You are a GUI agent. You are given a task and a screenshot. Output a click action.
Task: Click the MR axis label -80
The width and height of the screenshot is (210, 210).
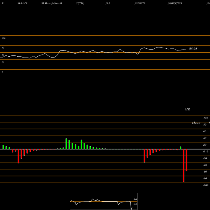(205, 178)
